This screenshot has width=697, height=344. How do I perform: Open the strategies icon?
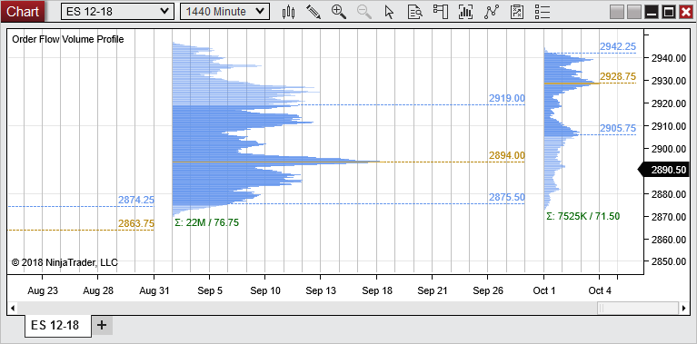coord(517,12)
